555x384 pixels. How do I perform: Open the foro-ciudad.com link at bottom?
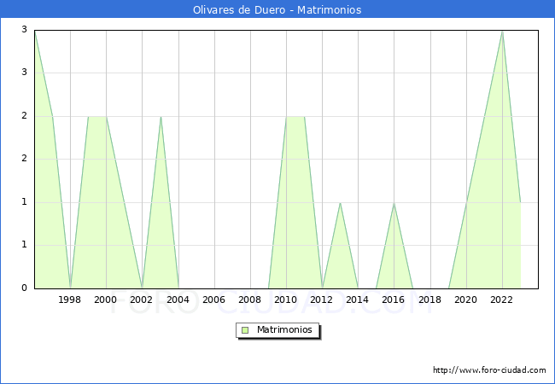pyautogui.click(x=489, y=370)
